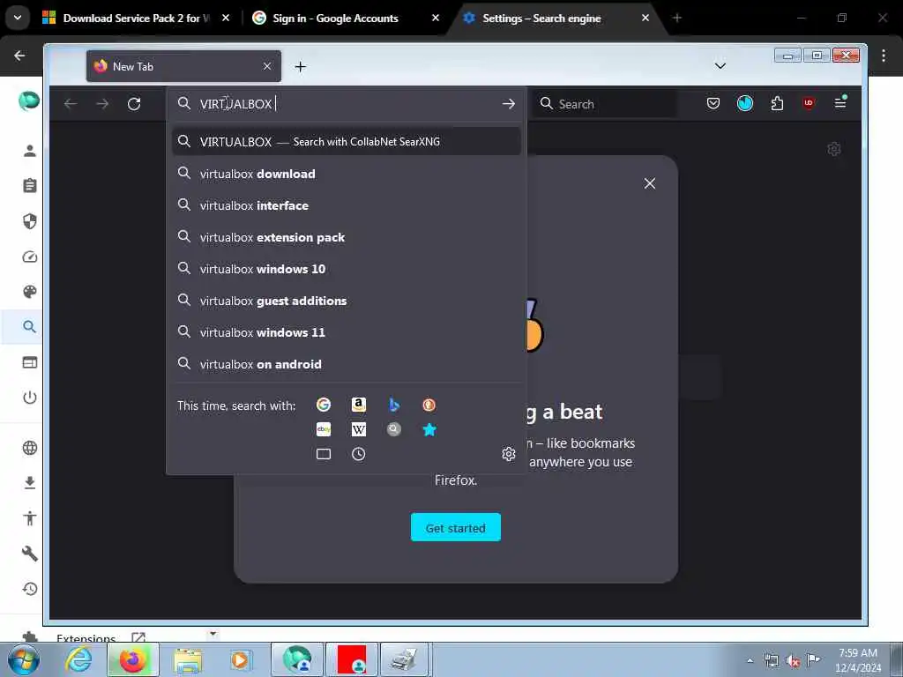This screenshot has width=903, height=677.
Task: Select the Firefox New Tab tab
Action: 183,66
